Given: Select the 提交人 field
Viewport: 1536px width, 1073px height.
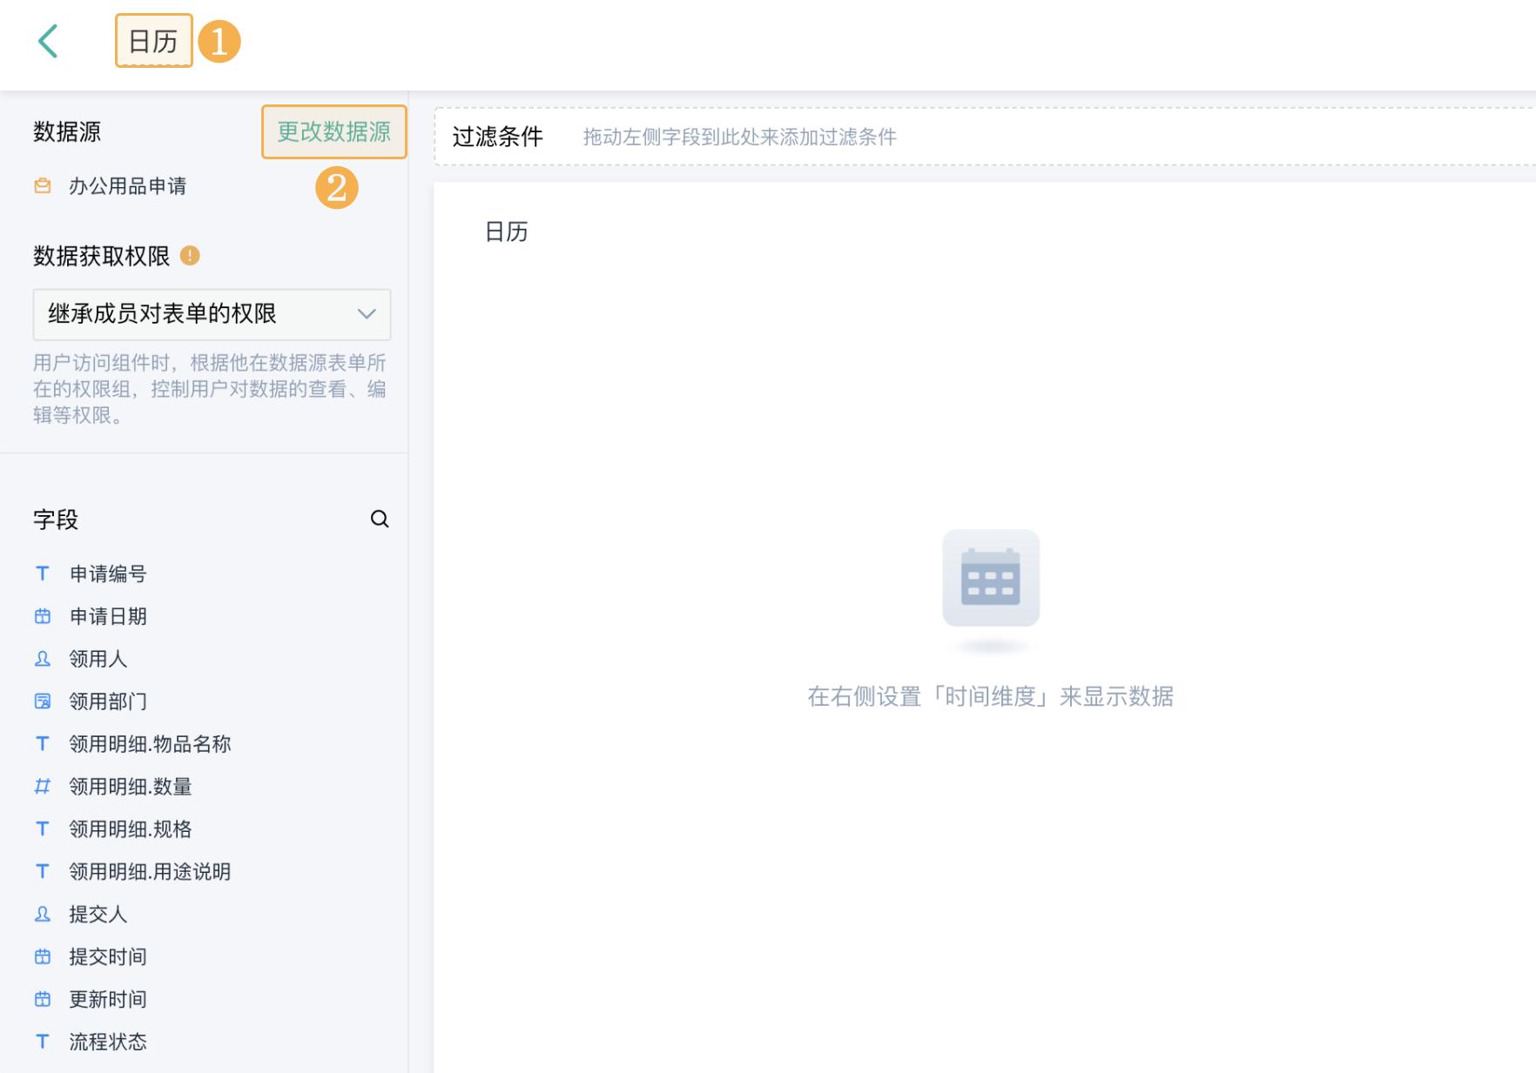Looking at the screenshot, I should pos(97,915).
